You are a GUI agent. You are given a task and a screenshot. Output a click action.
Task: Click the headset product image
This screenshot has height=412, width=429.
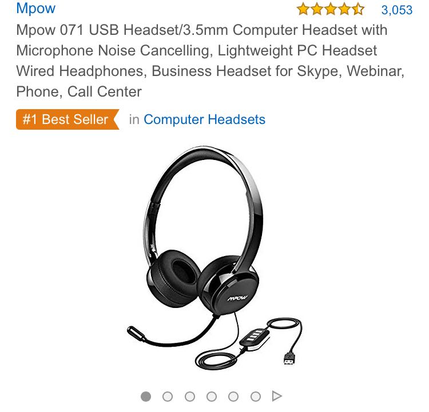click(214, 258)
